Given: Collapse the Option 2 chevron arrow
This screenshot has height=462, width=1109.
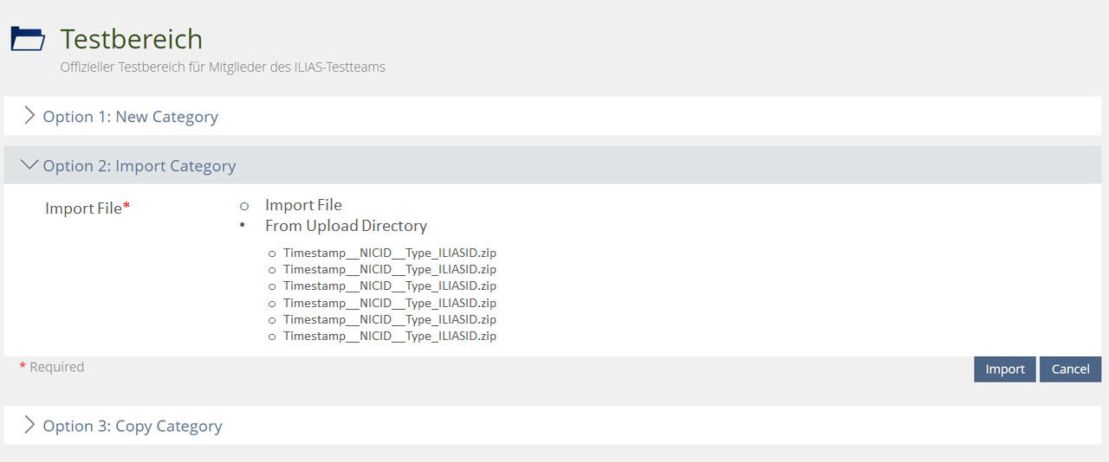Looking at the screenshot, I should click(x=29, y=165).
